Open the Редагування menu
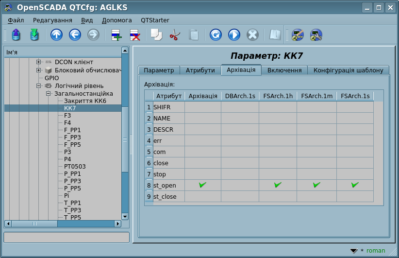The image size is (399, 258). [x=52, y=20]
